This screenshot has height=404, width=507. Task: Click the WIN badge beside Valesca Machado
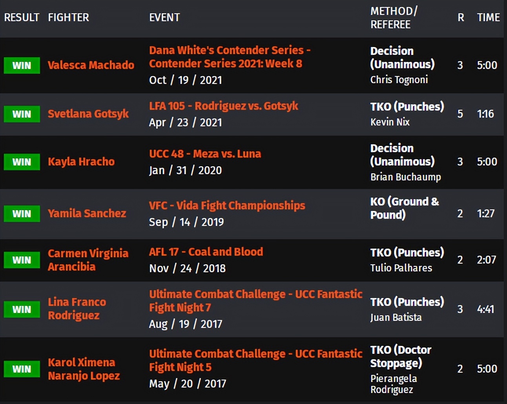tap(22, 66)
